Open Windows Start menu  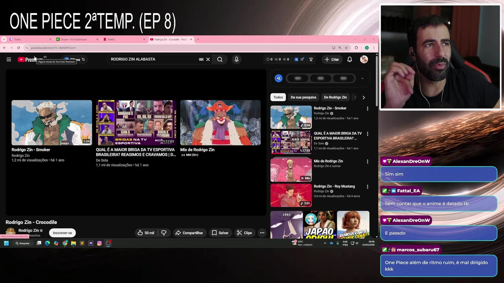click(6, 243)
